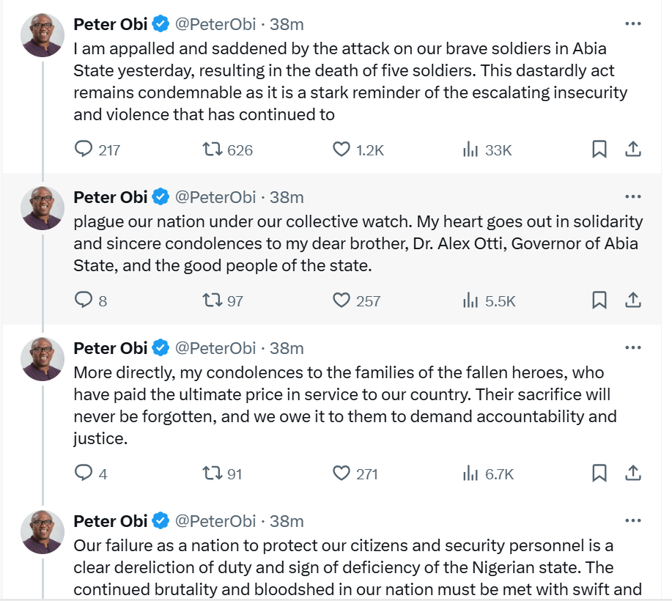The width and height of the screenshot is (672, 601).
Task: Bookmark the first tweet about Abia State
Action: tap(599, 150)
